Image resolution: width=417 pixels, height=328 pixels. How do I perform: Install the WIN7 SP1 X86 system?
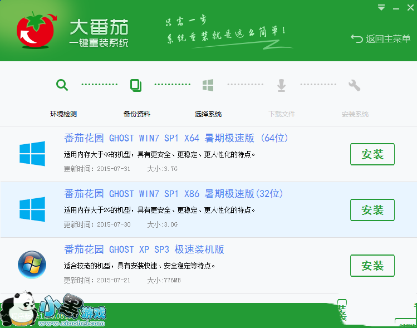372,210
